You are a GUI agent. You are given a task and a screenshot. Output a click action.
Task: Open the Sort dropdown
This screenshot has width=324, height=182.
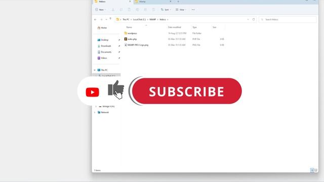(x=166, y=10)
